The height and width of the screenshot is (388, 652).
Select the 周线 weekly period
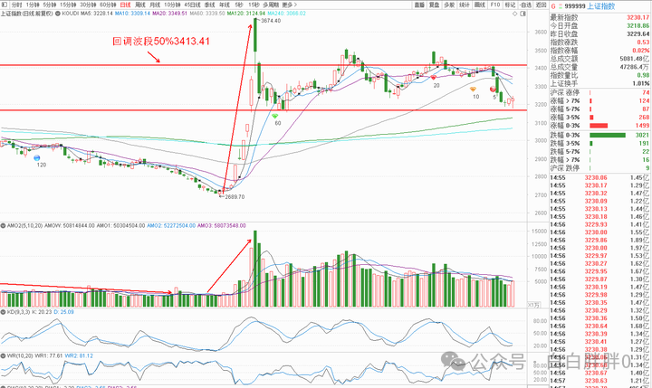point(140,5)
